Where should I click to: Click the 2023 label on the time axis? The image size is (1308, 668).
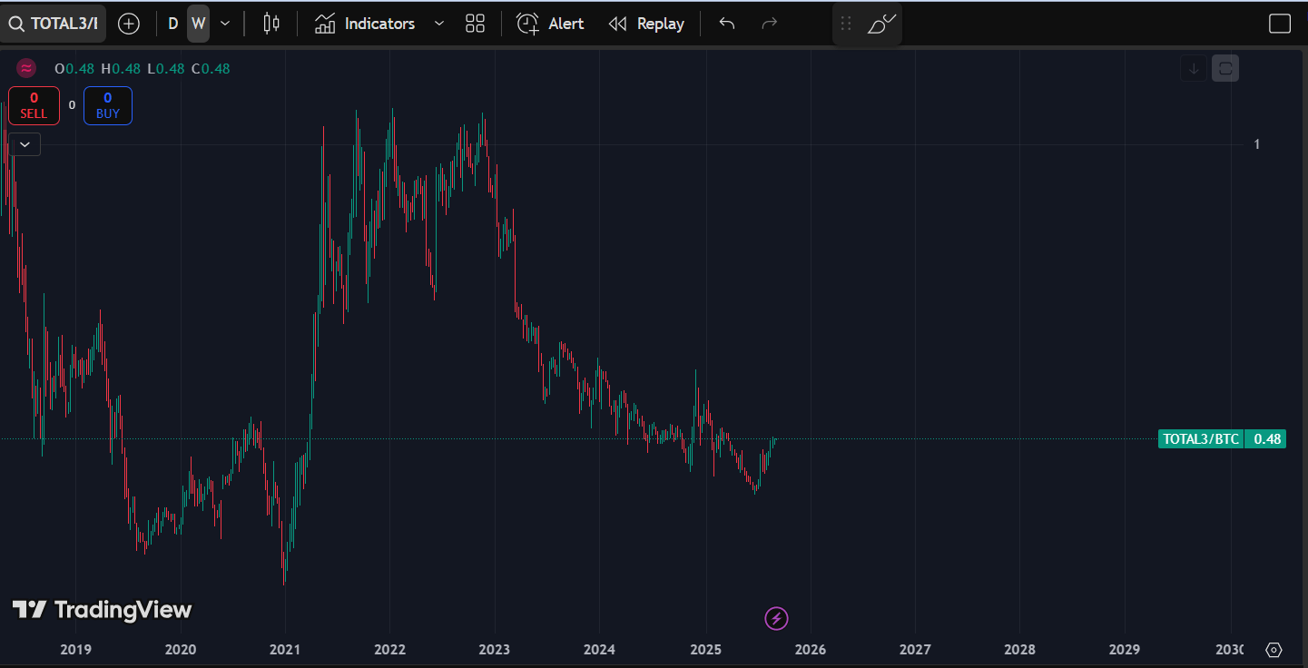(x=495, y=650)
